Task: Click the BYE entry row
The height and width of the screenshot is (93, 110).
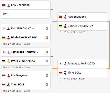Action: (26, 14)
